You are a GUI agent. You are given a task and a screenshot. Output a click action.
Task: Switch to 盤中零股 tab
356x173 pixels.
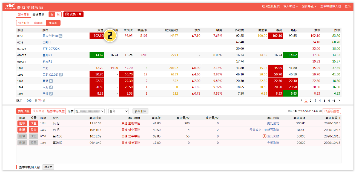pos(24,14)
